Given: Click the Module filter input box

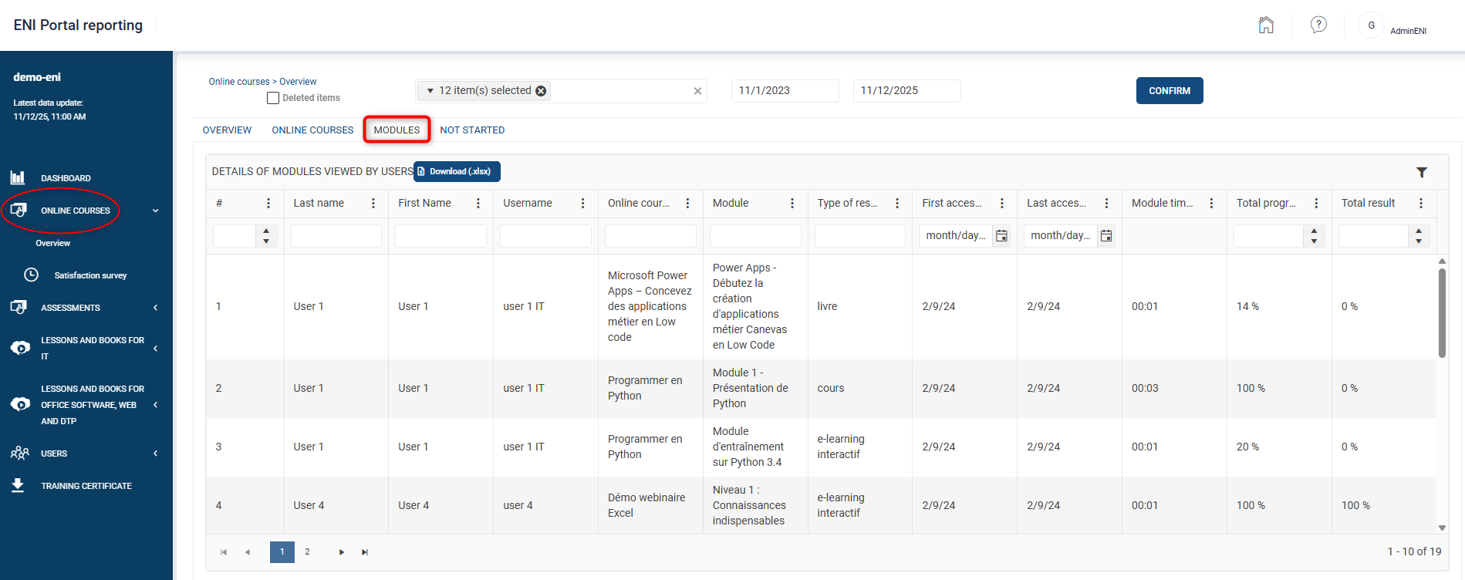Looking at the screenshot, I should [x=755, y=236].
